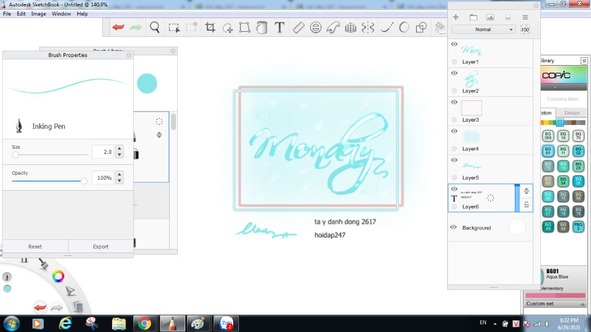
Task: Select the French Curve tool
Action: click(333, 27)
